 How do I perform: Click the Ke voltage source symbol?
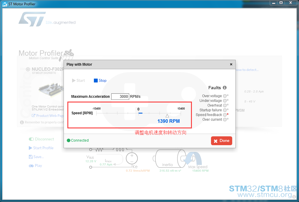click(x=132, y=158)
